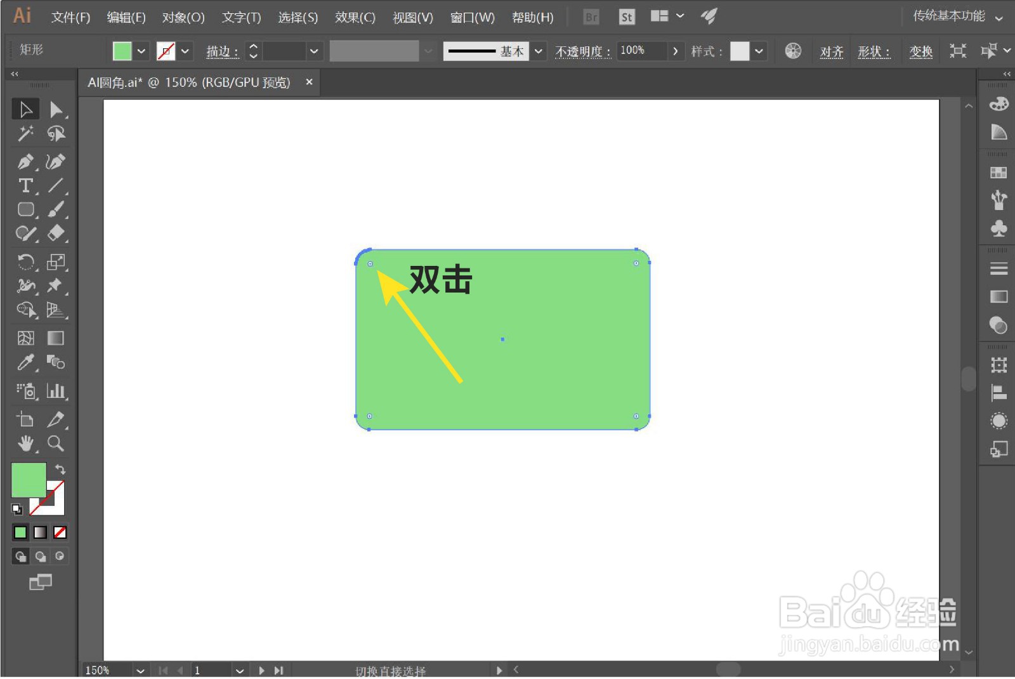
Task: Set paint mode to None
Action: 60,532
